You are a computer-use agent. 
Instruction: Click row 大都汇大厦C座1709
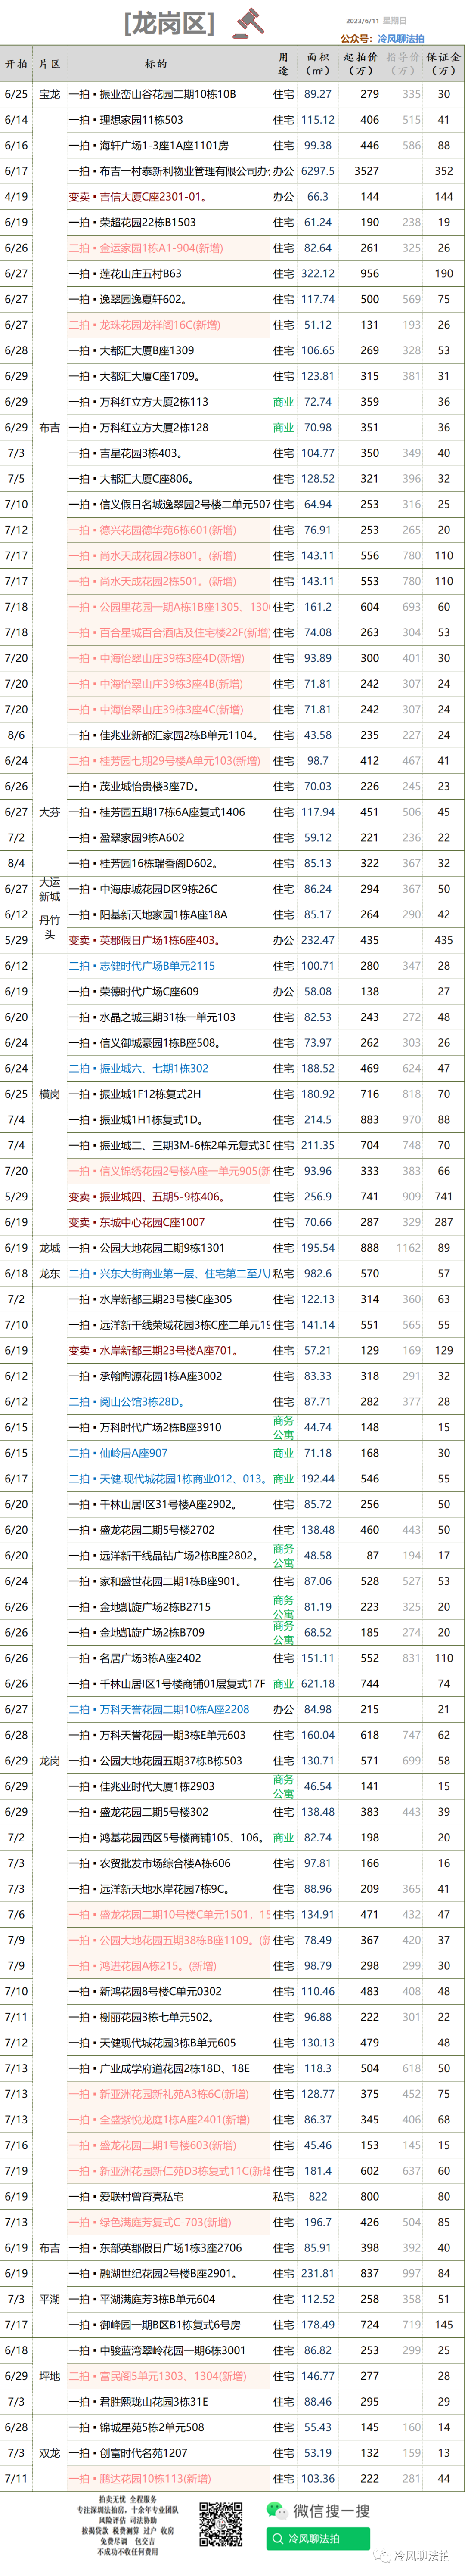[x=232, y=376]
